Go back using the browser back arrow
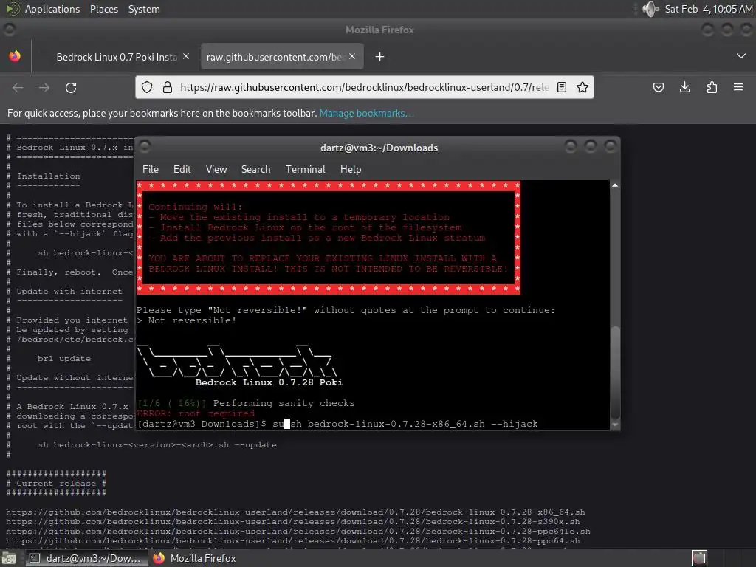756x567 pixels. coord(18,88)
